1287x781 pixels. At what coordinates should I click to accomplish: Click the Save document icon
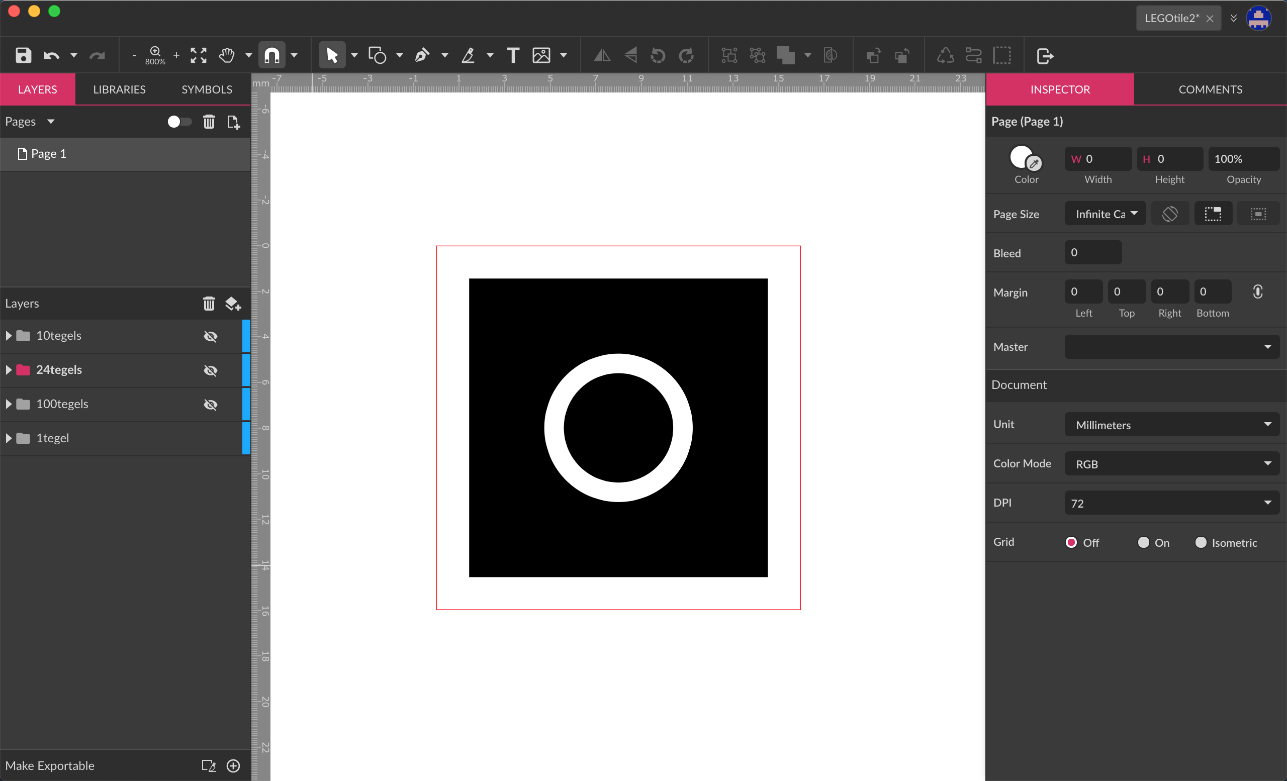point(23,55)
